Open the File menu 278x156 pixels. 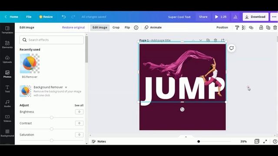(x=29, y=17)
